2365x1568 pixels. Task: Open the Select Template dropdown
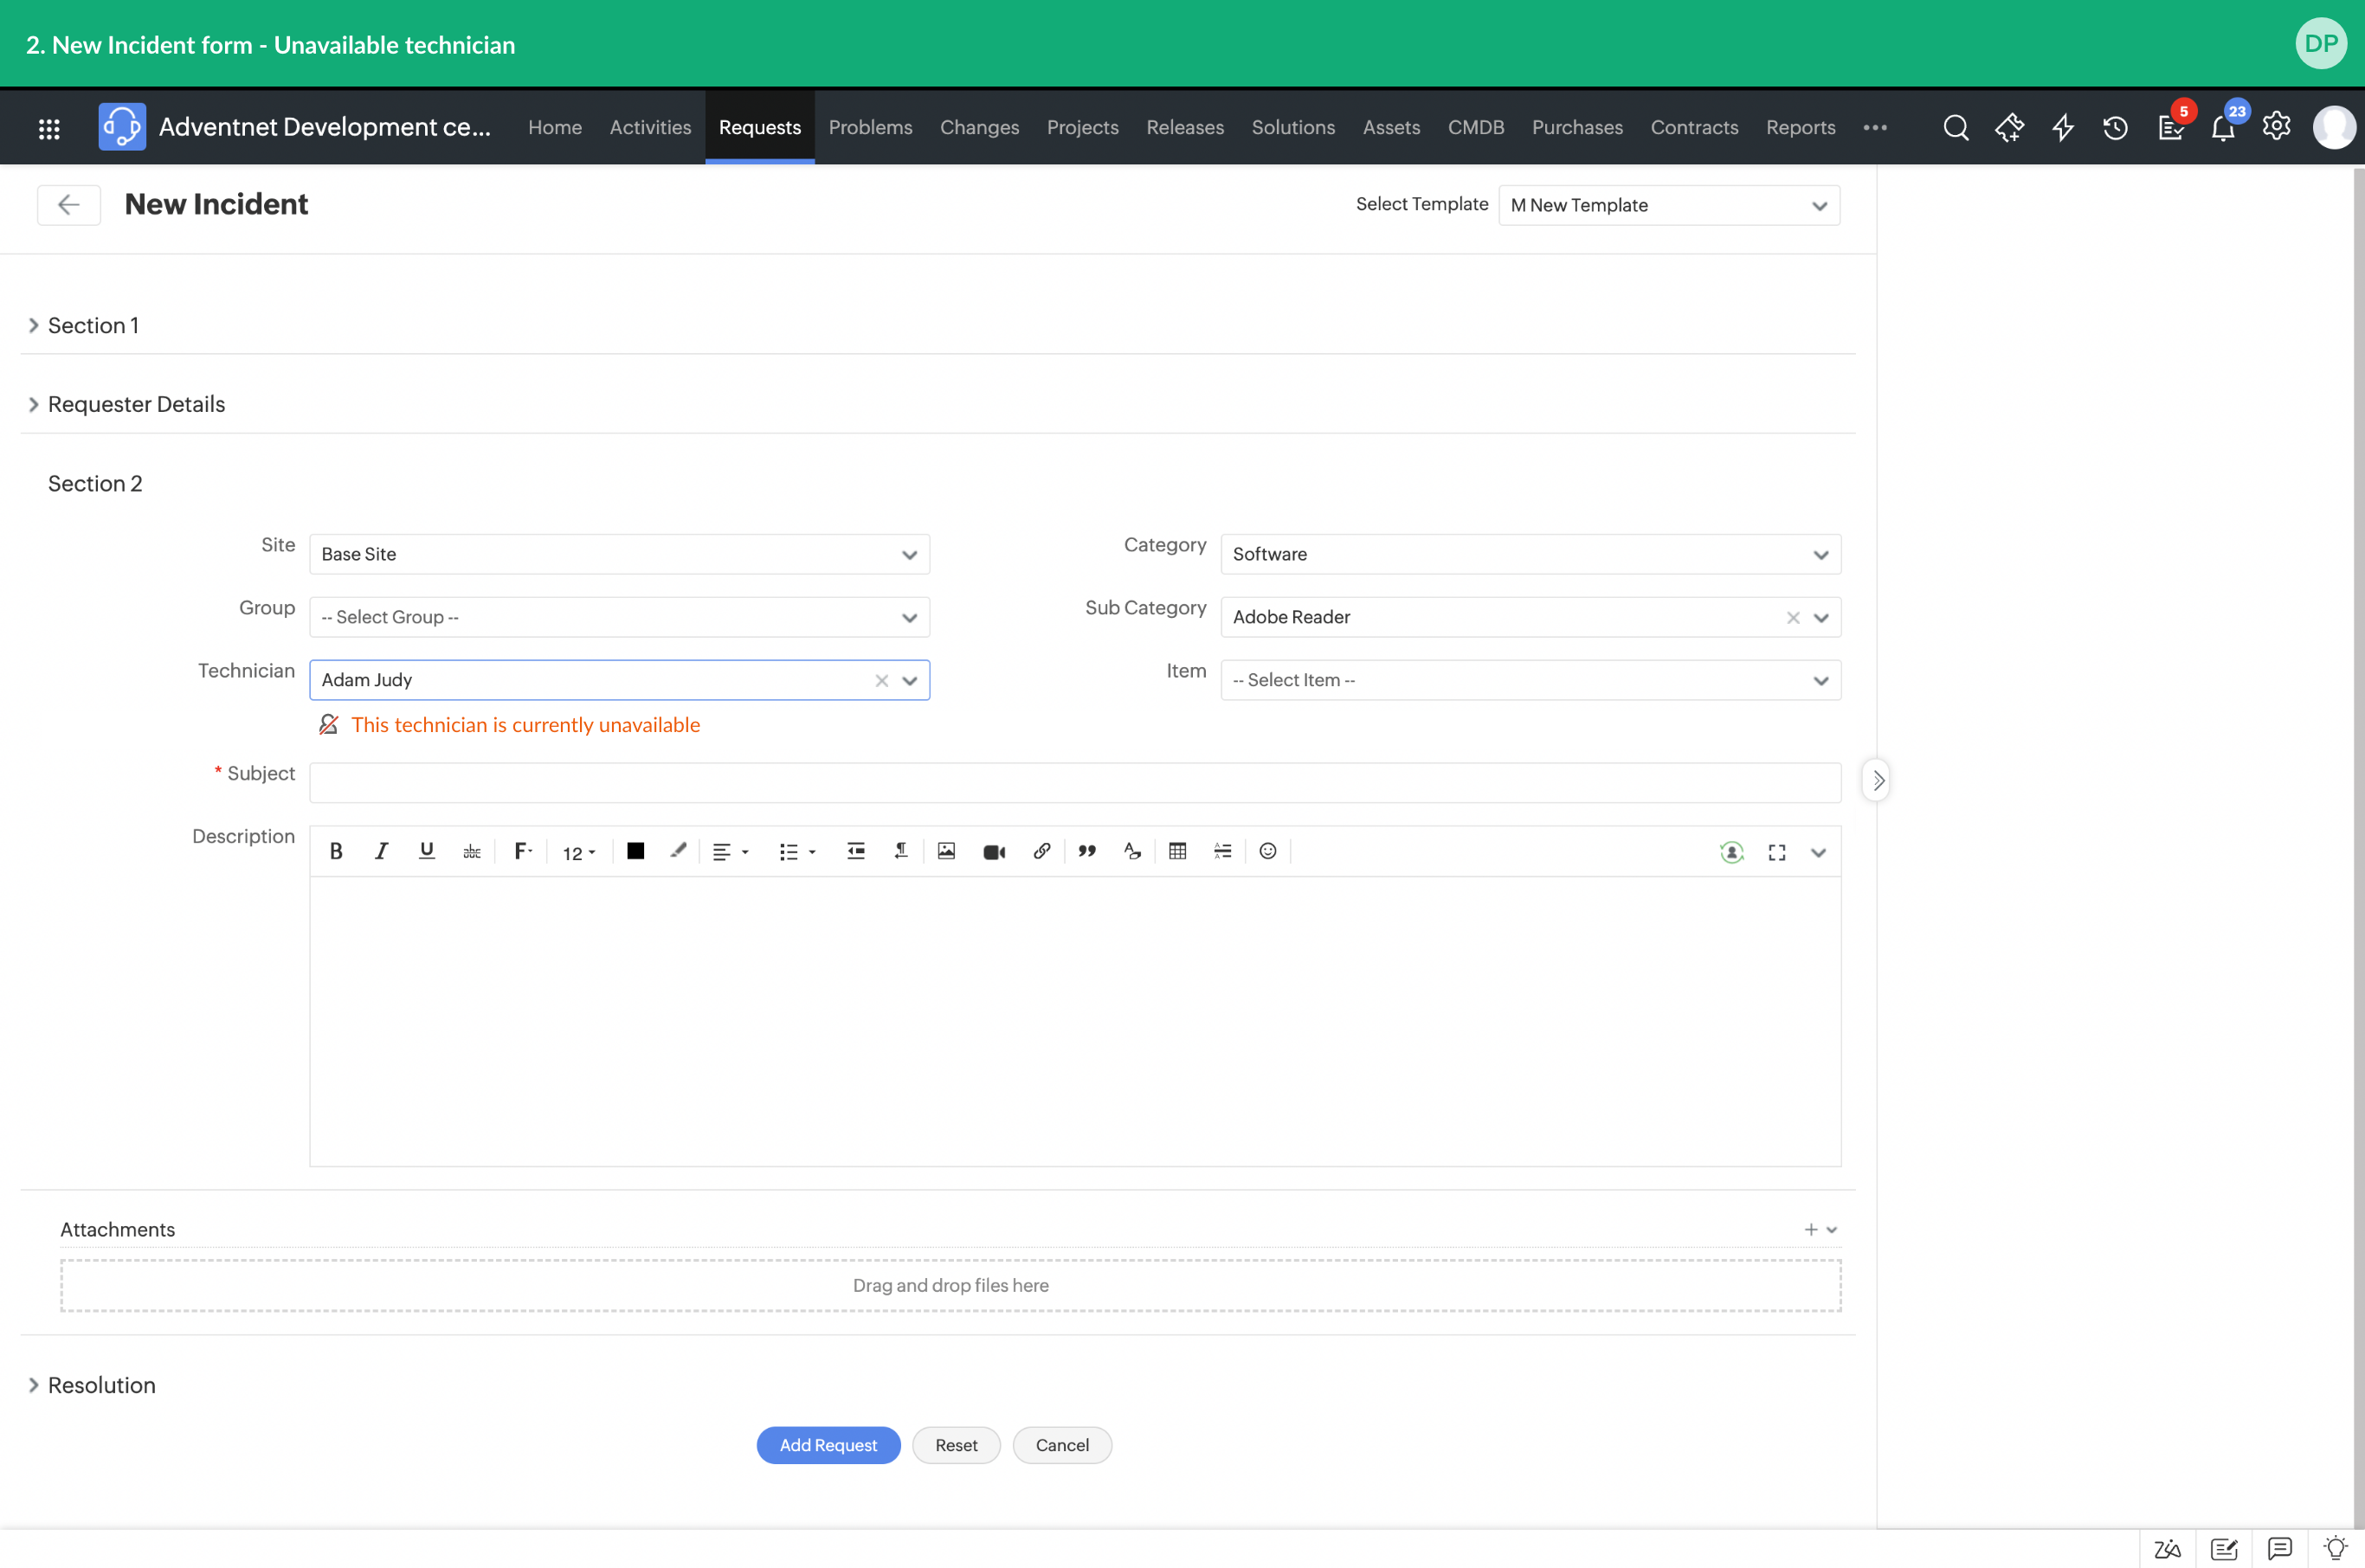coord(1667,205)
